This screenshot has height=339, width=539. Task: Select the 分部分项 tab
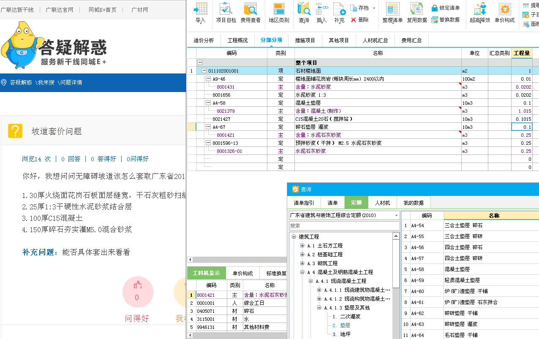pos(271,41)
